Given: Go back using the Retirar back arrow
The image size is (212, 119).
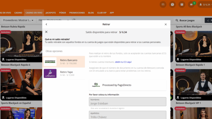Looking at the screenshot, I should point(46,24).
